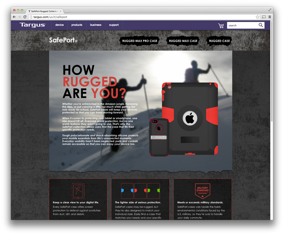
Task: Toggle fullscreen with the top-right arrows icon
Action: tap(270, 10)
